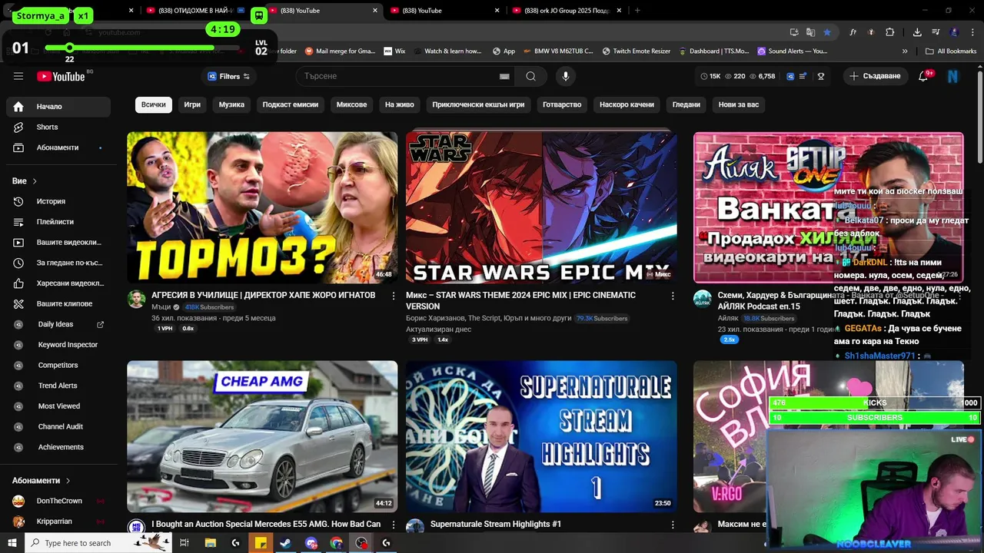This screenshot has width=984, height=553.
Task: Click the 'Създаване' create button
Action: tap(875, 76)
